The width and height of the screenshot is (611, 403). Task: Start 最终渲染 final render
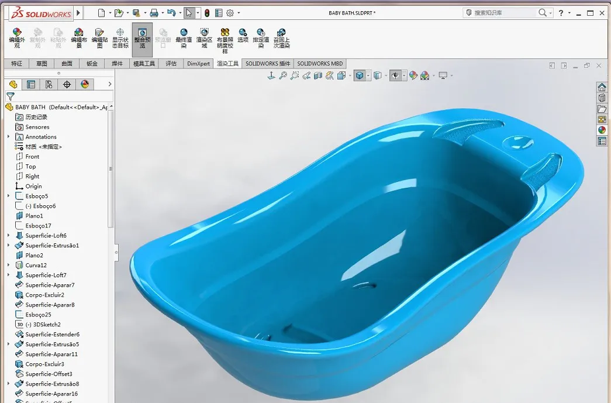[x=184, y=38]
